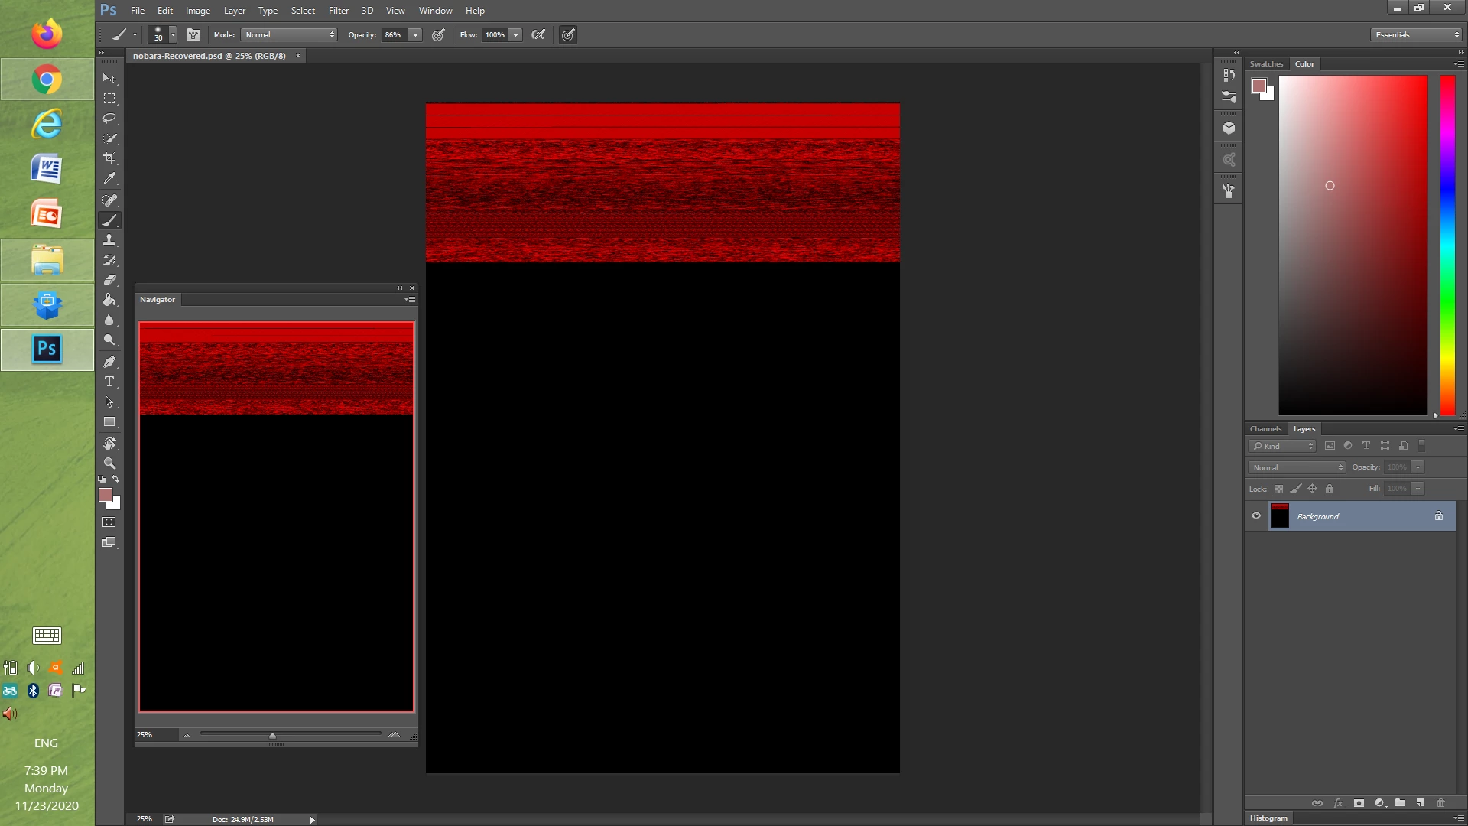
Task: Open the brush Mode dropdown
Action: (290, 35)
